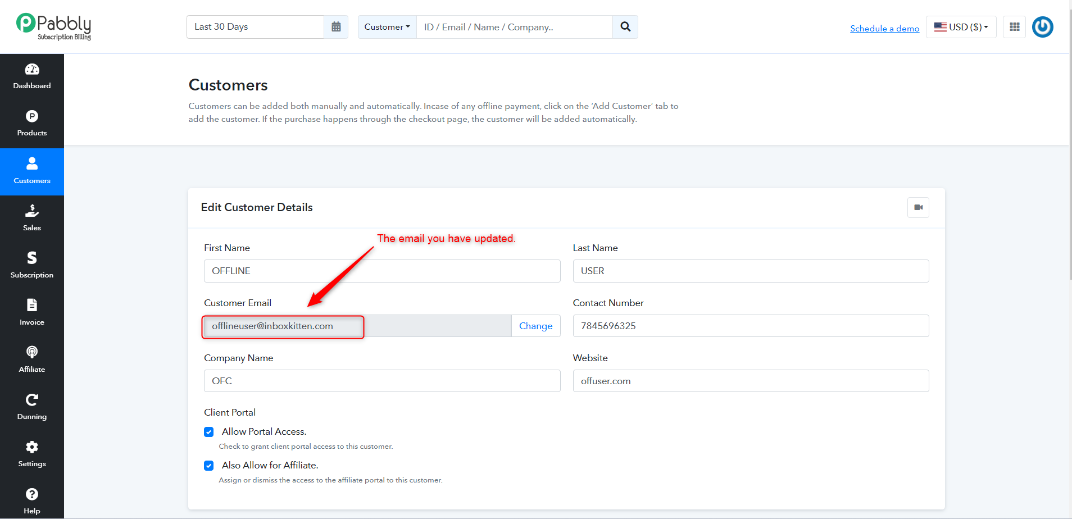Click the power account icon
This screenshot has width=1072, height=519.
pyautogui.click(x=1043, y=27)
